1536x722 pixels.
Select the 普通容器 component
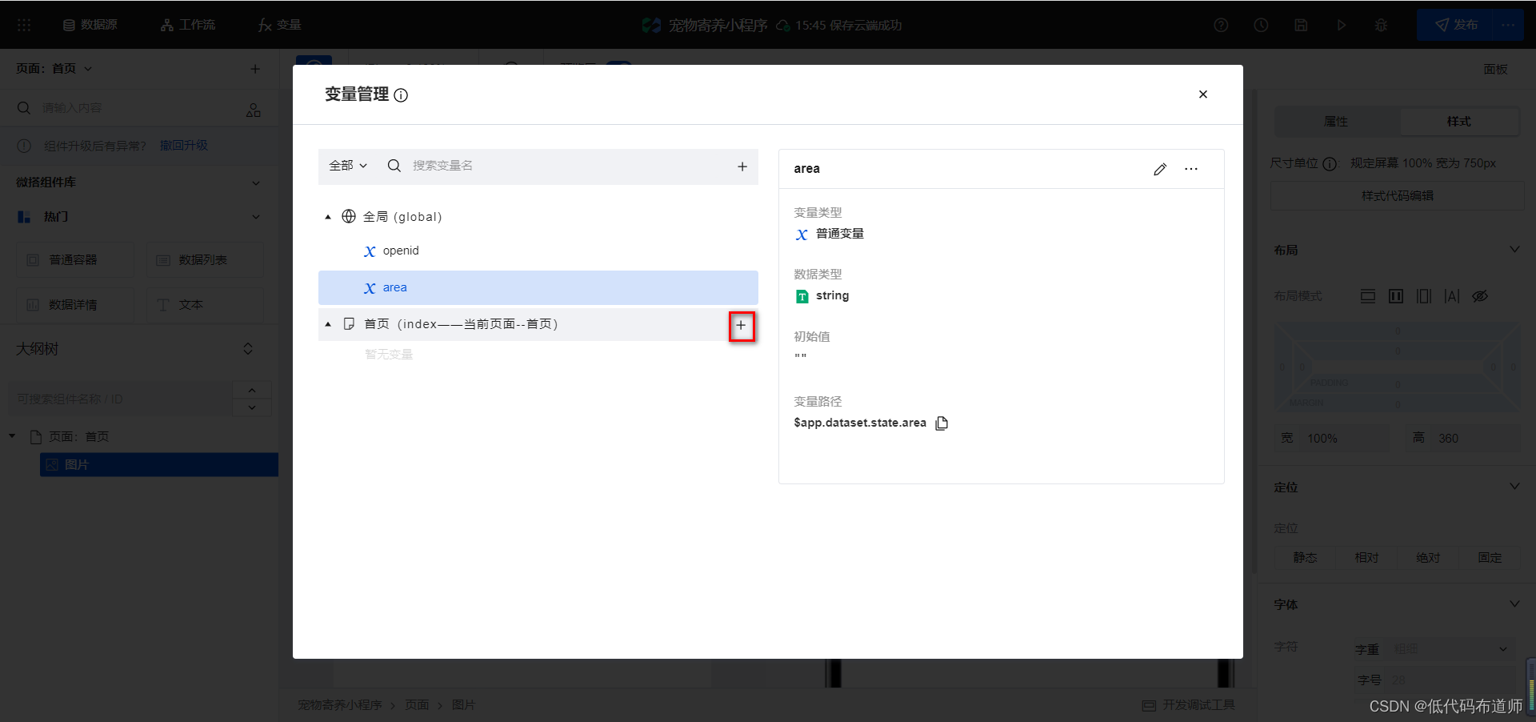point(75,260)
